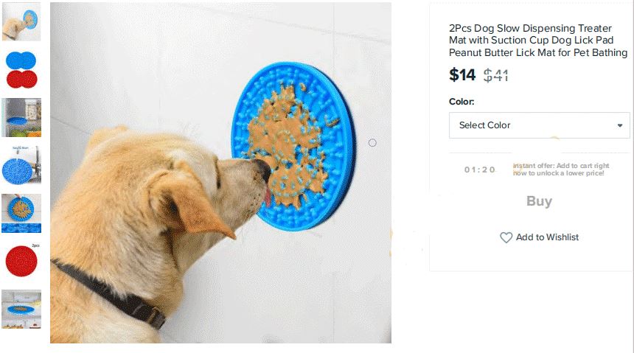Expand the Select Color dropdown arrow
Screen dimensions: 634x353
tap(619, 125)
